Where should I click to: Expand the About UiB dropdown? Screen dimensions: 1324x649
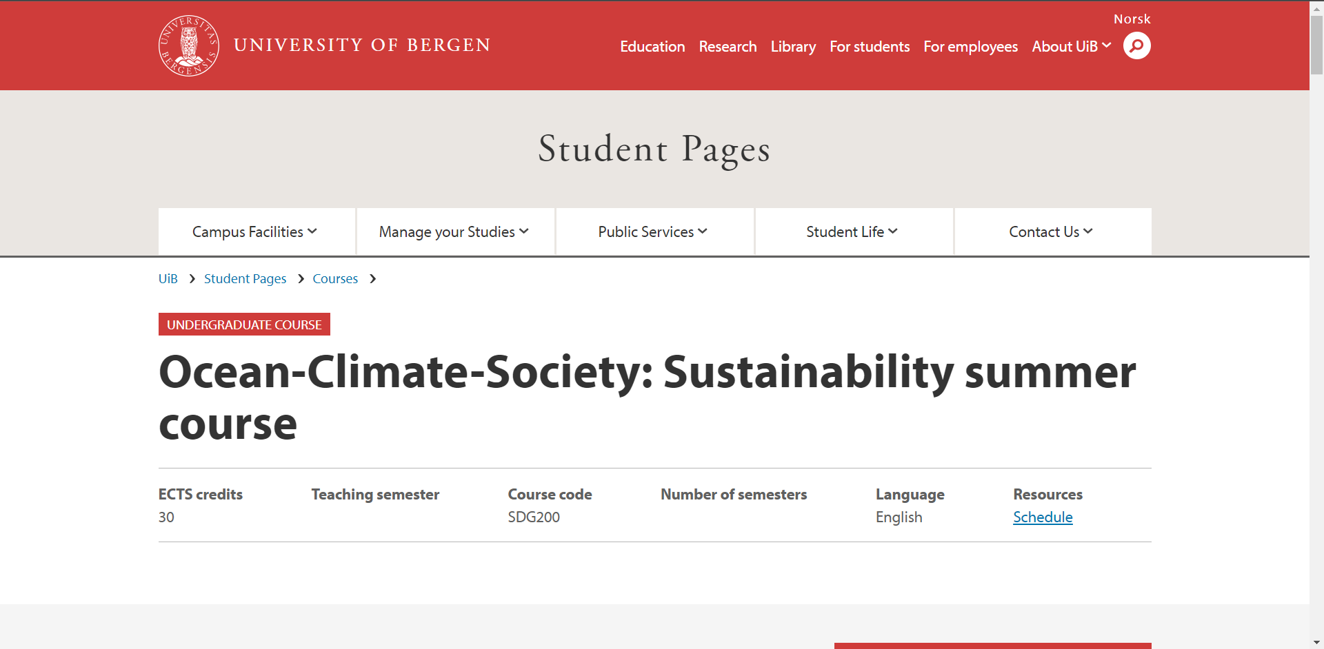[1071, 47]
